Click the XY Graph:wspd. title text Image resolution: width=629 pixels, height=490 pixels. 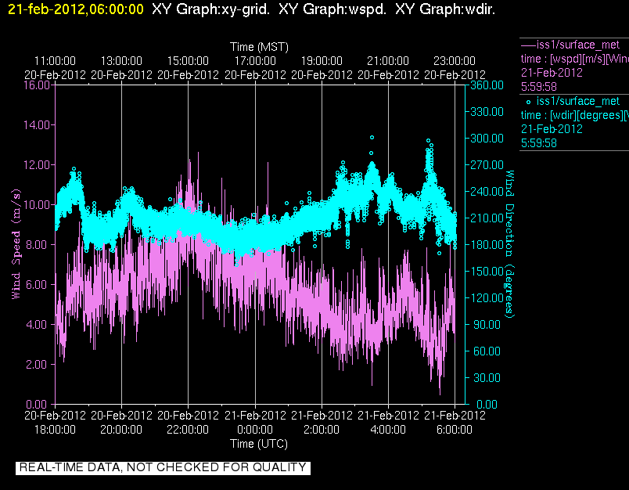coord(332,9)
